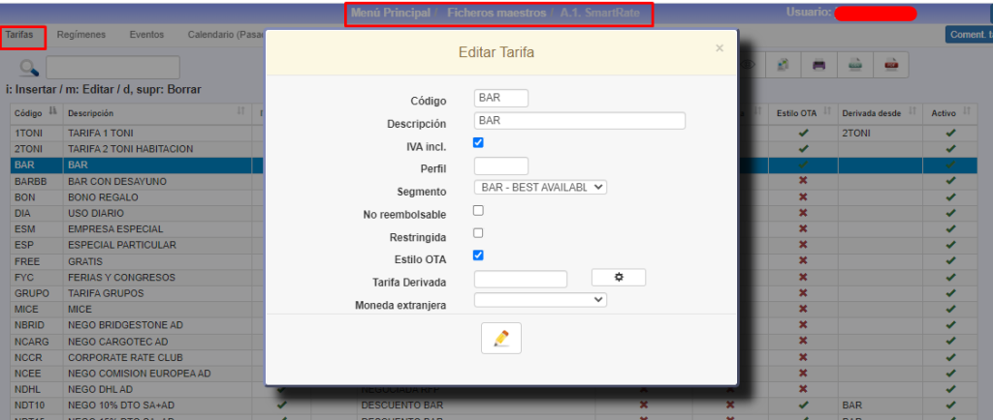Enable the No reembolsable checkbox
This screenshot has height=420, width=993.
478,210
